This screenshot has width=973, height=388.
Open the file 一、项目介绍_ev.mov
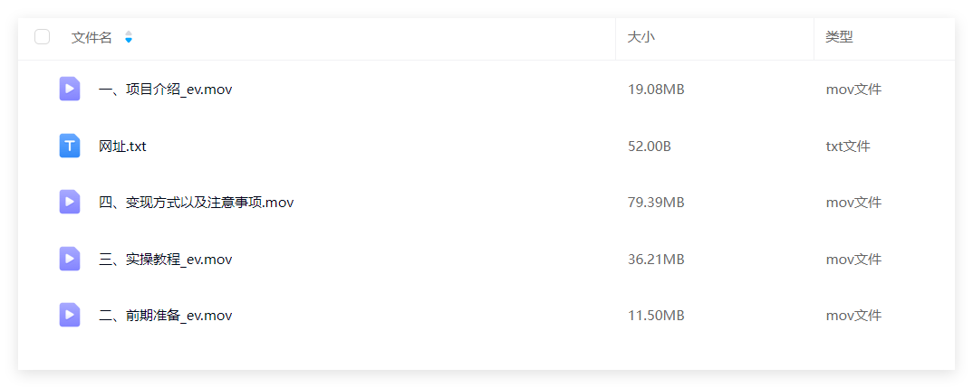[166, 90]
